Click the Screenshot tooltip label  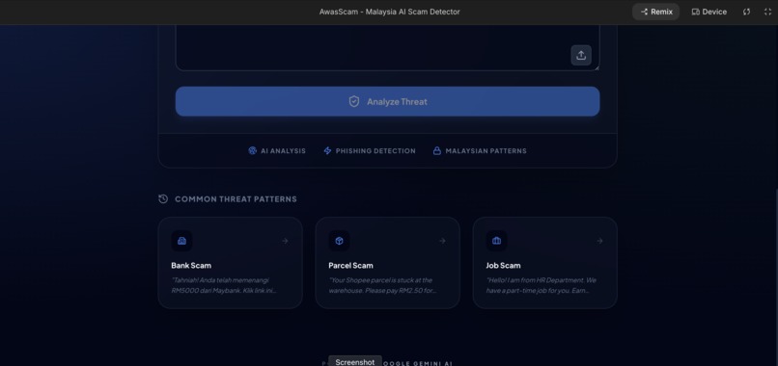[x=355, y=362]
